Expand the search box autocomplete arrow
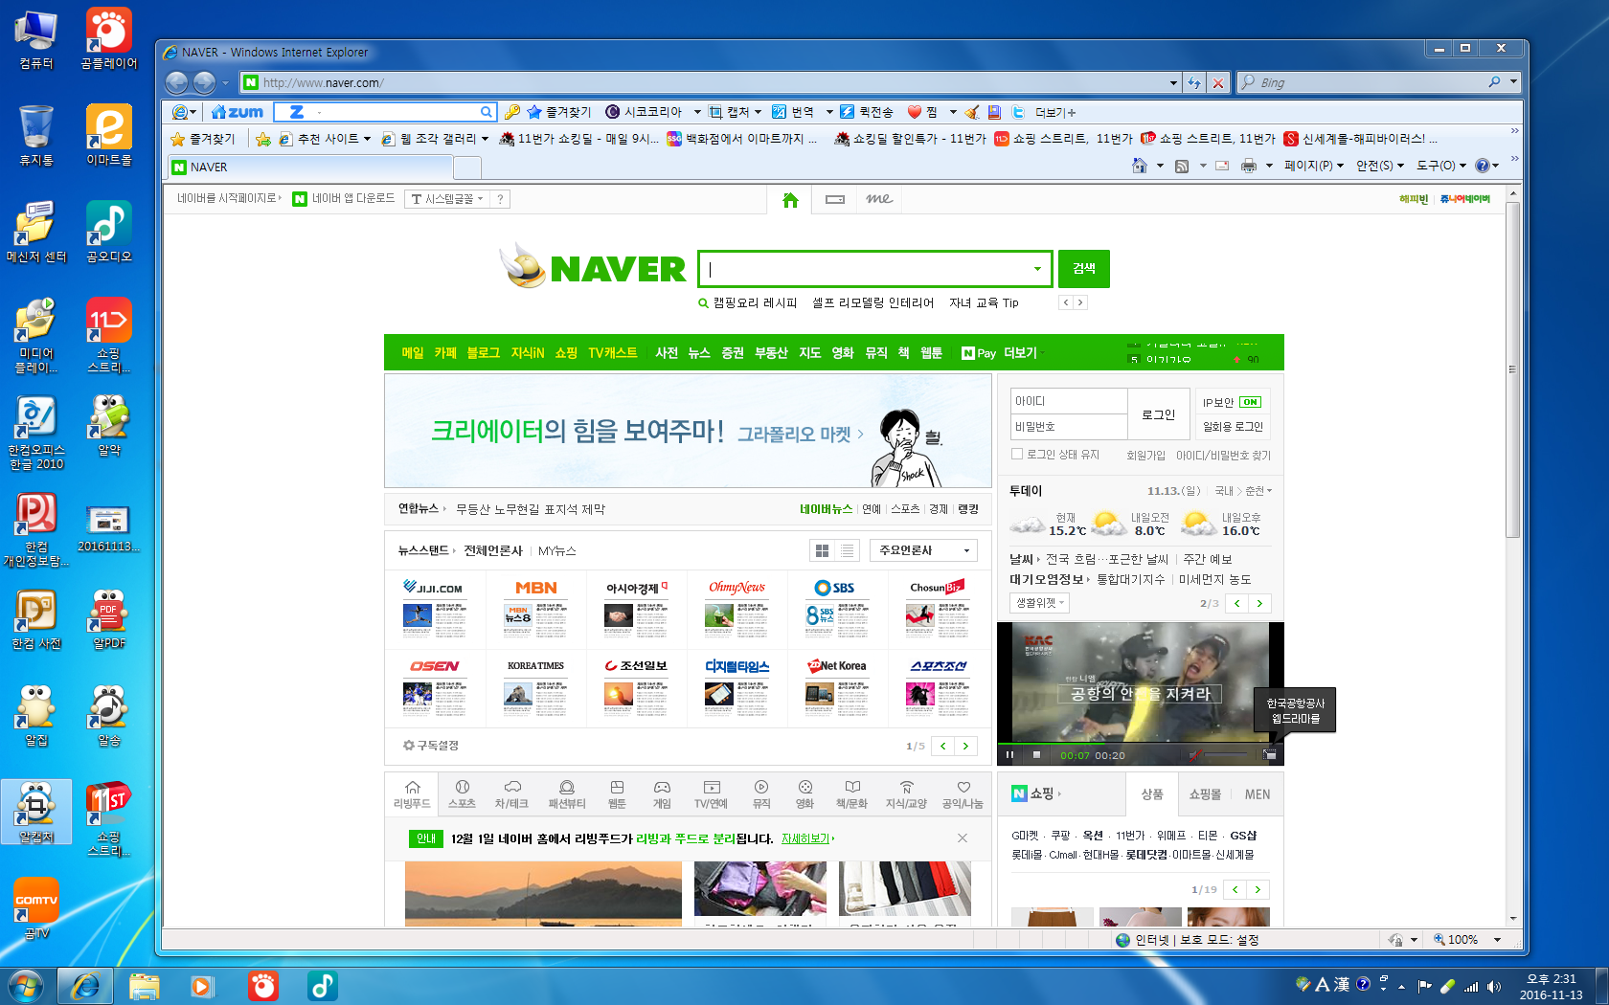The width and height of the screenshot is (1609, 1005). click(1037, 269)
